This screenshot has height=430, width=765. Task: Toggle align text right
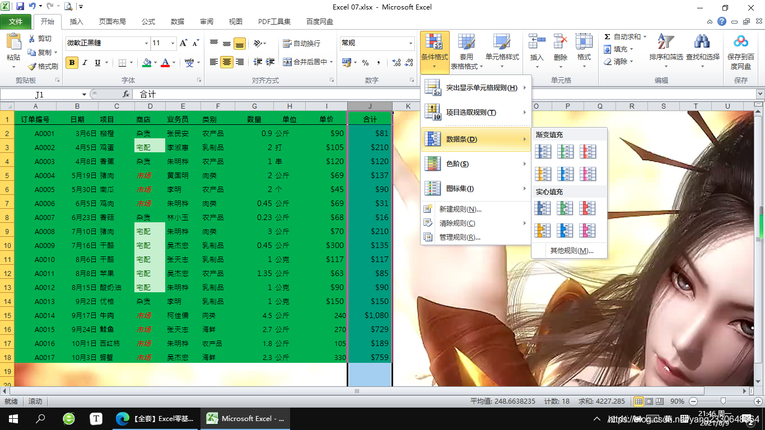coord(240,62)
